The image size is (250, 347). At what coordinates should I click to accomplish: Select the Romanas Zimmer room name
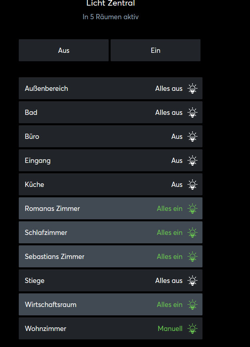[52, 209]
